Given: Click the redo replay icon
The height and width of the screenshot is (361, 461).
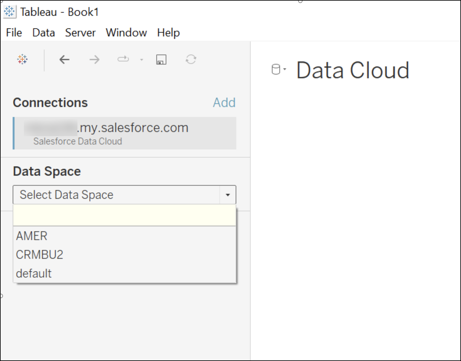Looking at the screenshot, I should [123, 59].
